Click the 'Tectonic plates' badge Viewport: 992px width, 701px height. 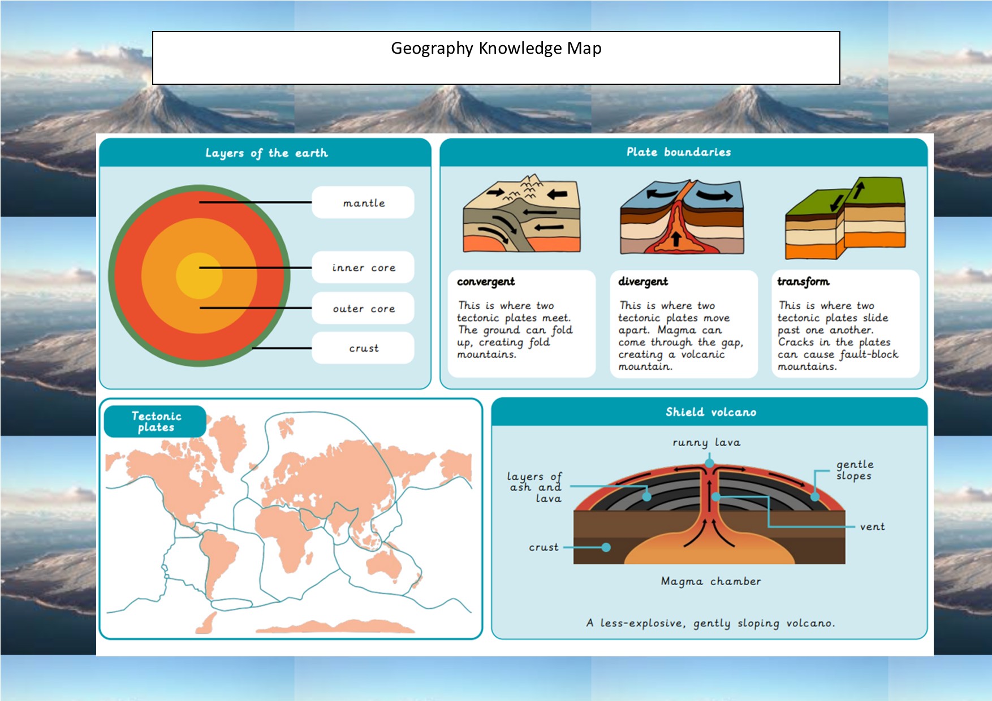point(156,422)
